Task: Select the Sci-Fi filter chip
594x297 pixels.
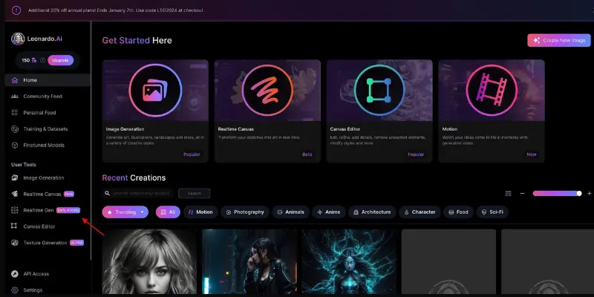Action: (x=492, y=212)
